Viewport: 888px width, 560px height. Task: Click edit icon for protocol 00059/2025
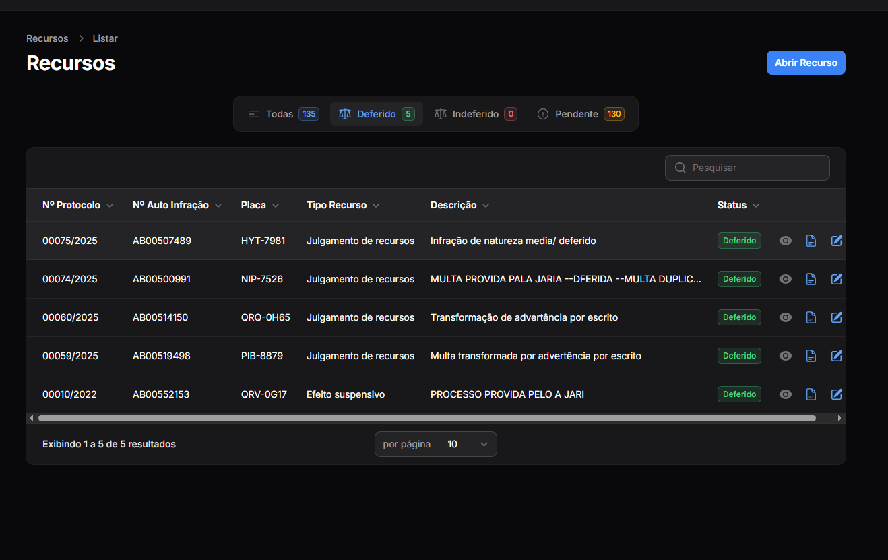[836, 356]
